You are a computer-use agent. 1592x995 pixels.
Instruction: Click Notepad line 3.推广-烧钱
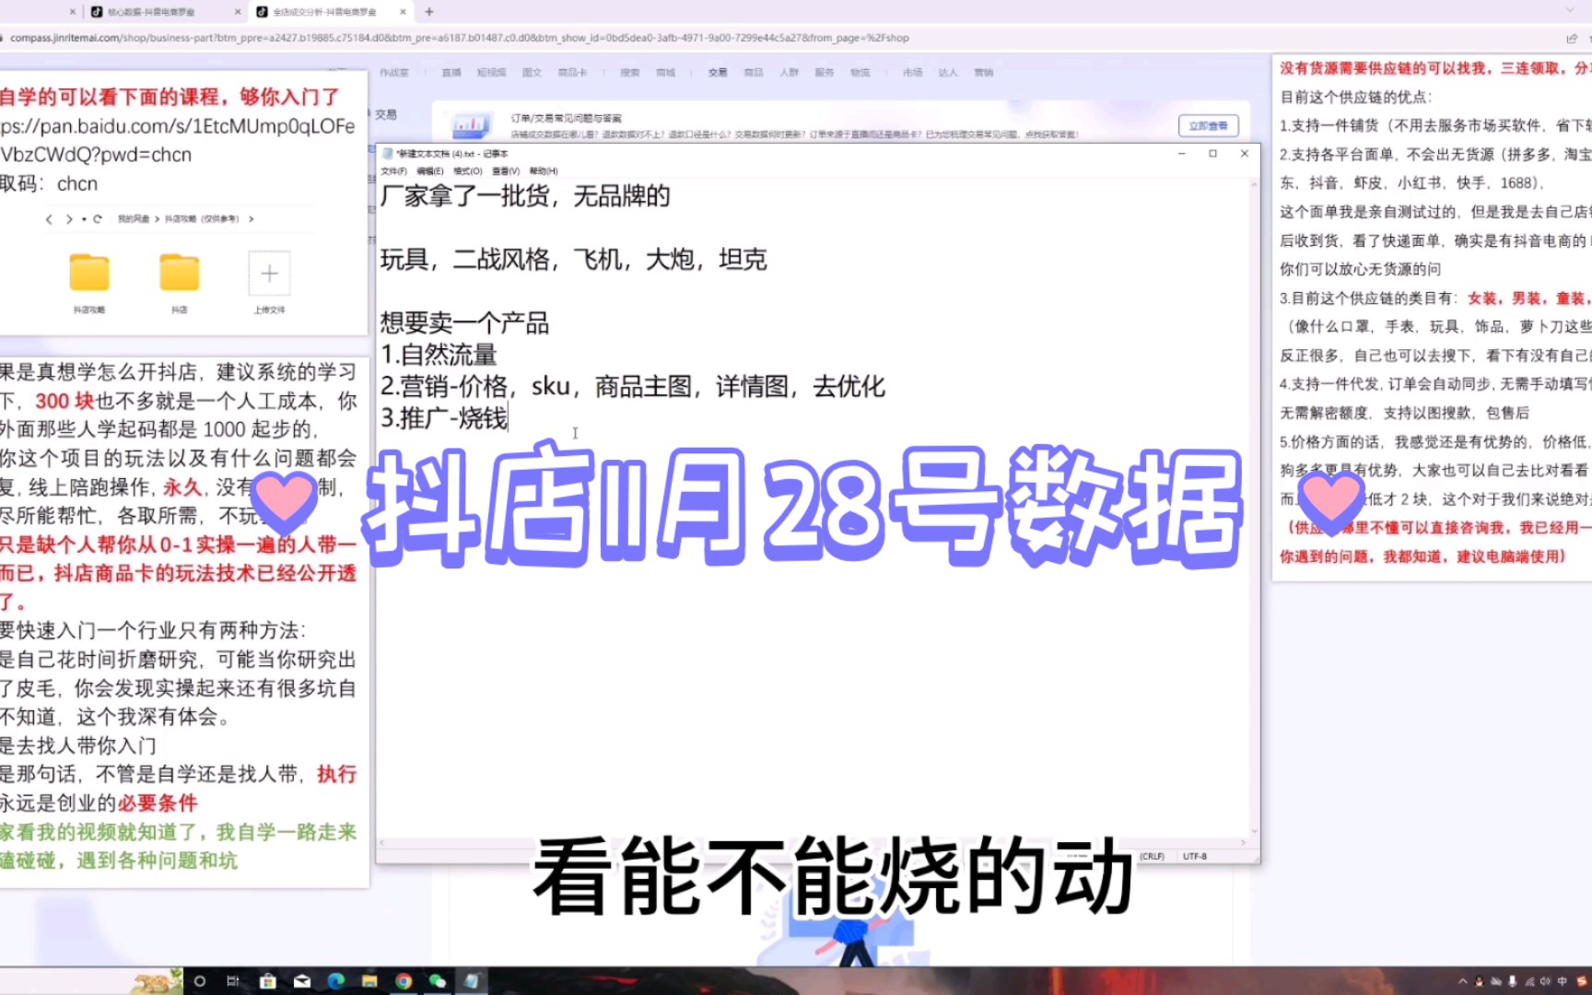[444, 418]
